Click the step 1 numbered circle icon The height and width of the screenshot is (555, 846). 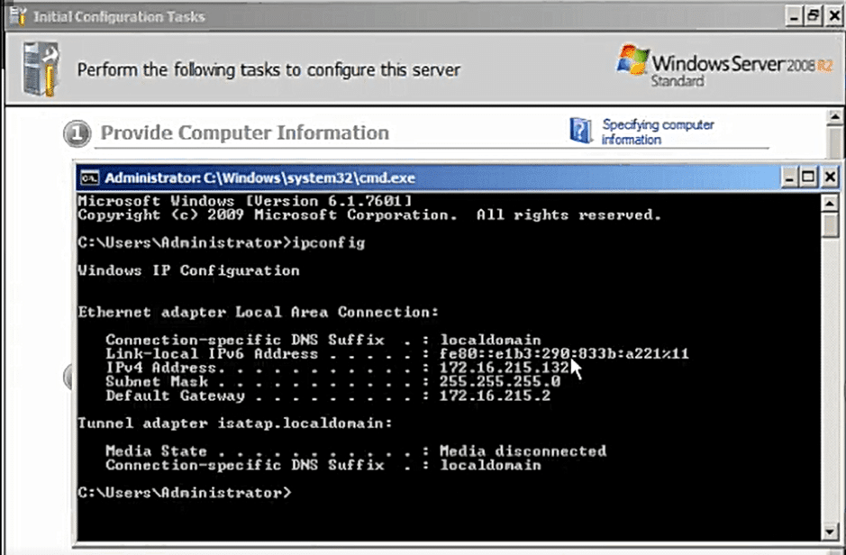(77, 133)
